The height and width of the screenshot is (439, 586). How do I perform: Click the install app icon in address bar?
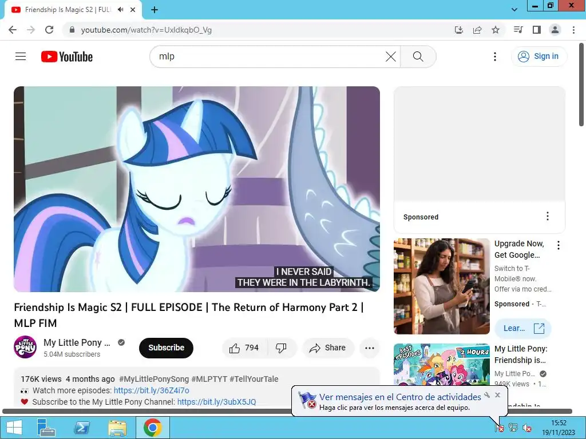[458, 30]
